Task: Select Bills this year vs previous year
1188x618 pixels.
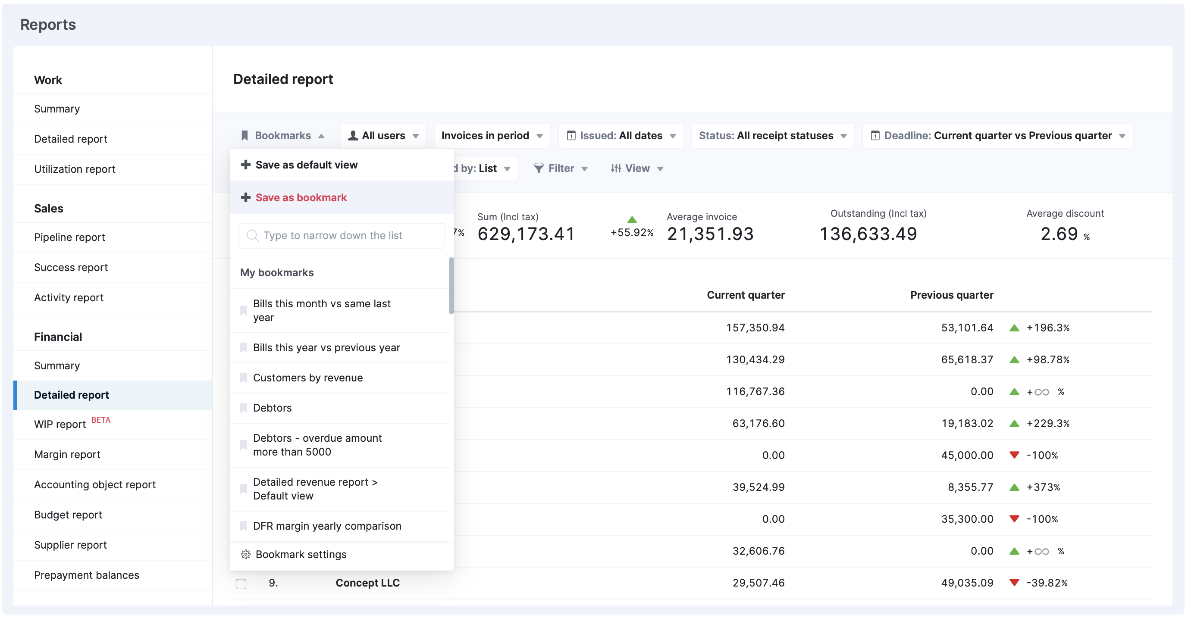Action: (x=339, y=347)
